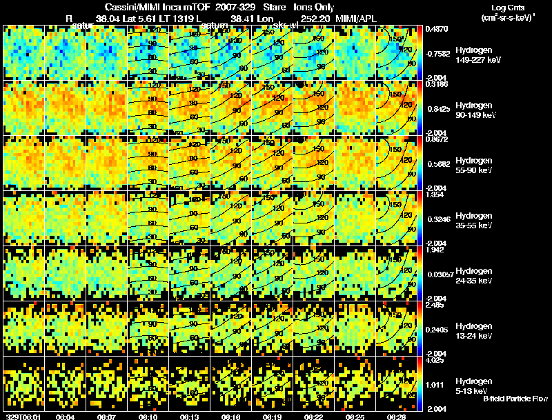Click the '329T06:01' time axis label

tap(23, 417)
